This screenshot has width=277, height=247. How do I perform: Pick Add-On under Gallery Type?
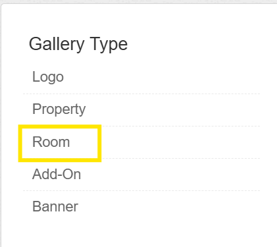pyautogui.click(x=57, y=175)
